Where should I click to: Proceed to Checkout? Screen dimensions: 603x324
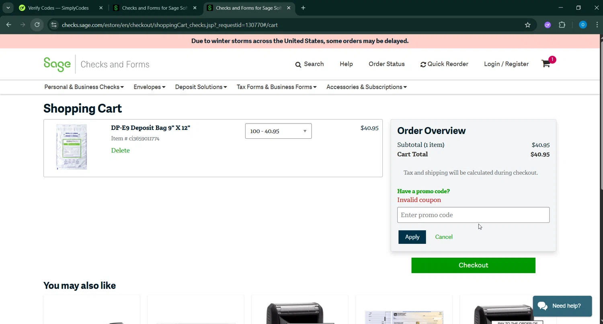[x=473, y=265]
